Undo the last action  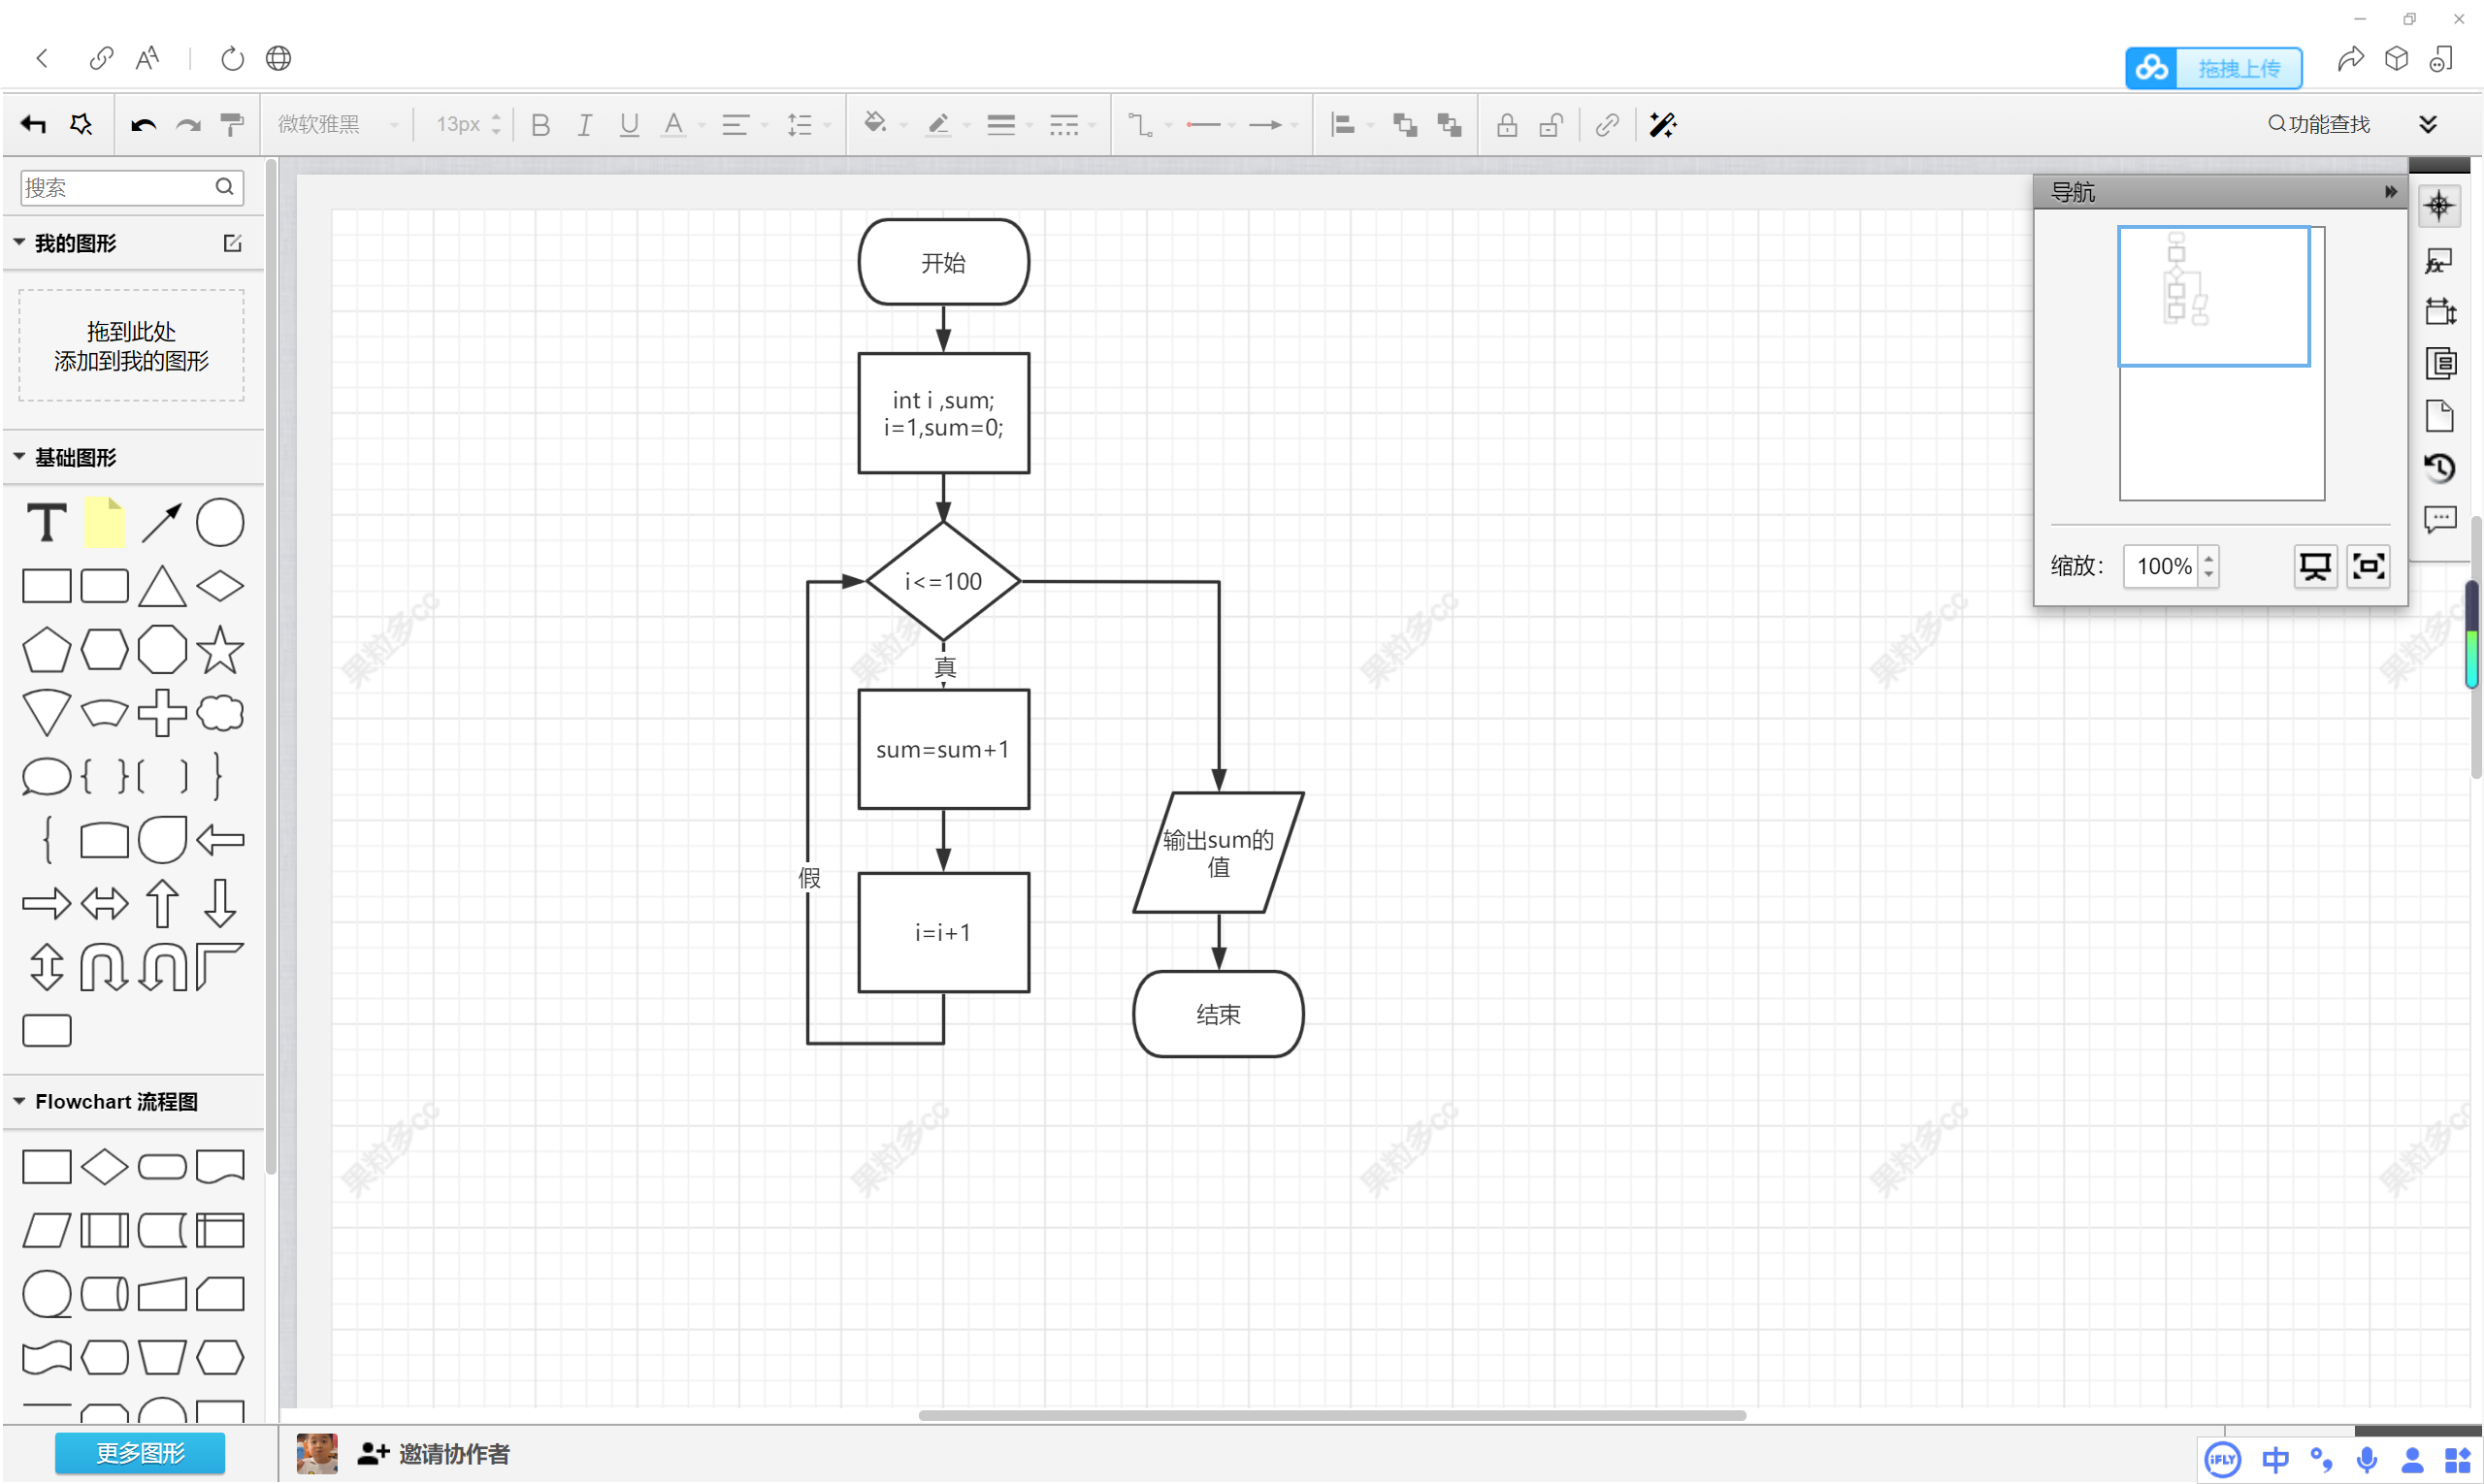point(142,123)
